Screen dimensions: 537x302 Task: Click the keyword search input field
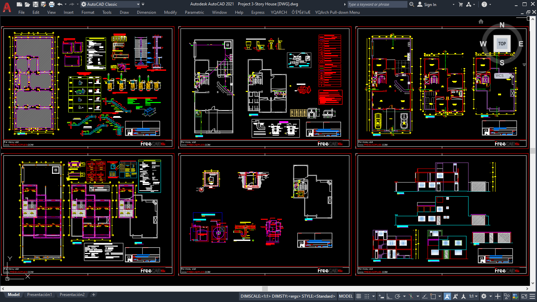(377, 4)
